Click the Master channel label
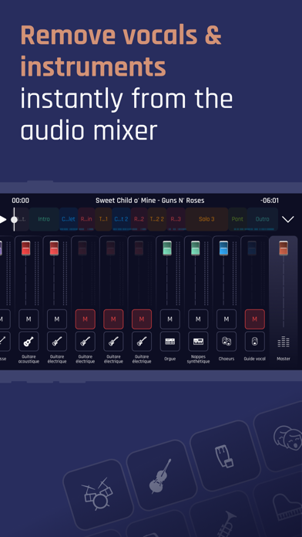Viewport: 302px width, 537px height. (x=284, y=359)
